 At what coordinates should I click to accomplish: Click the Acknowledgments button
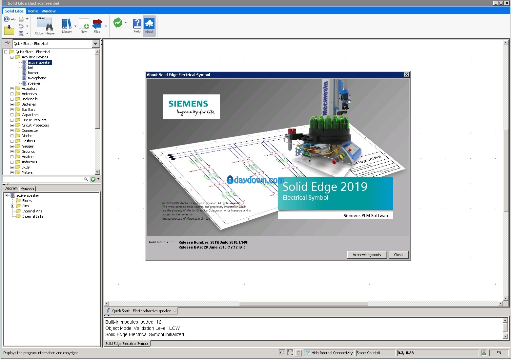367,255
